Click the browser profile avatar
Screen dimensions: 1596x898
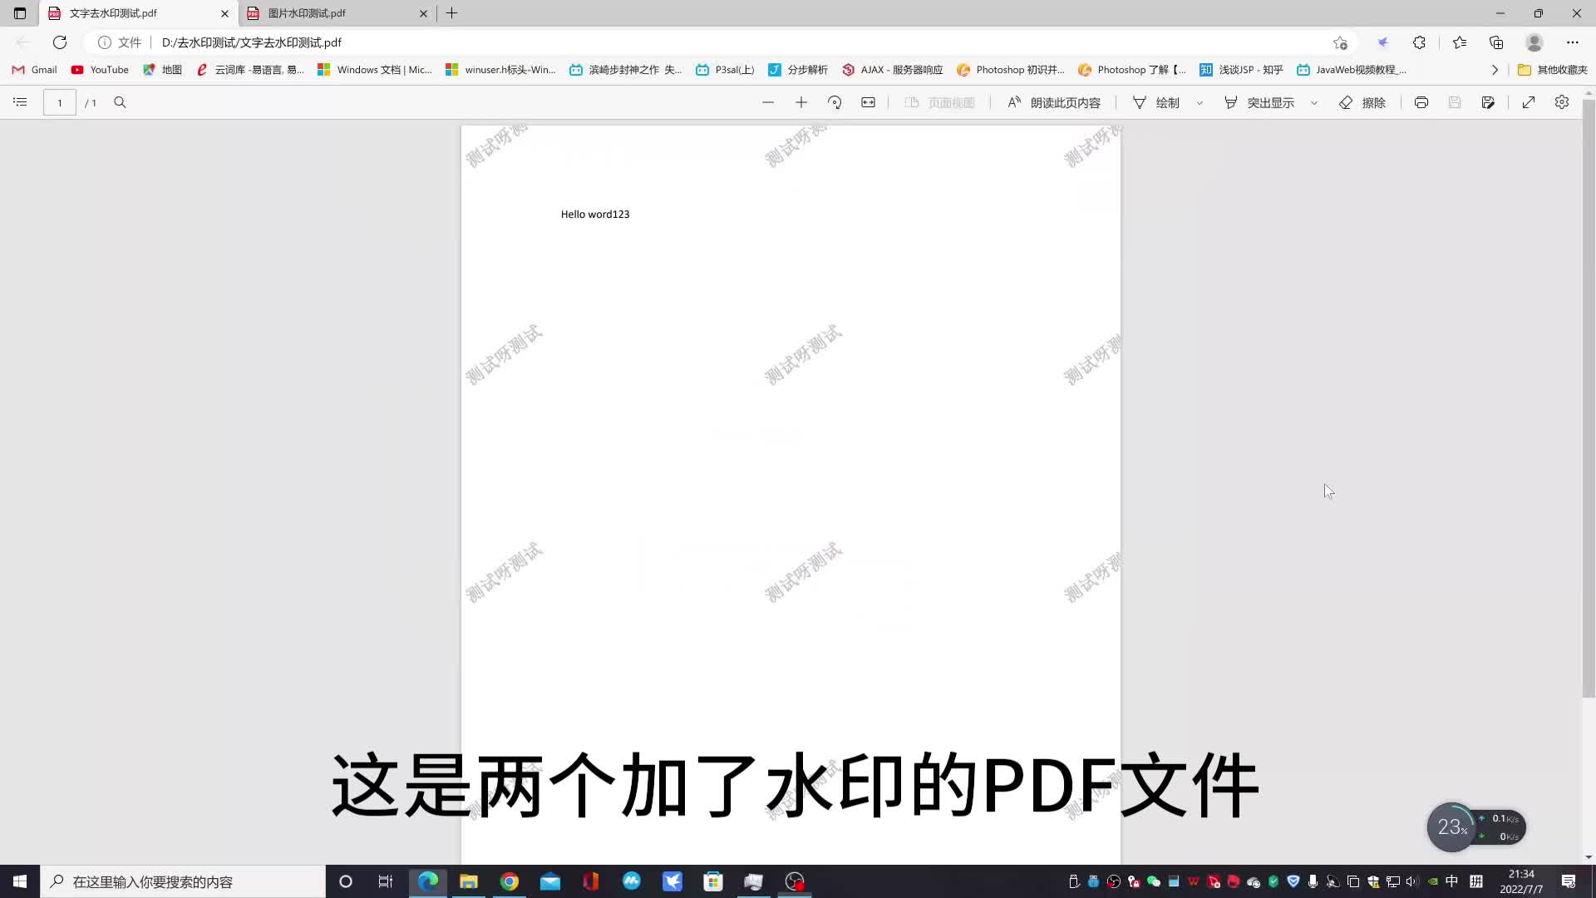coord(1534,42)
